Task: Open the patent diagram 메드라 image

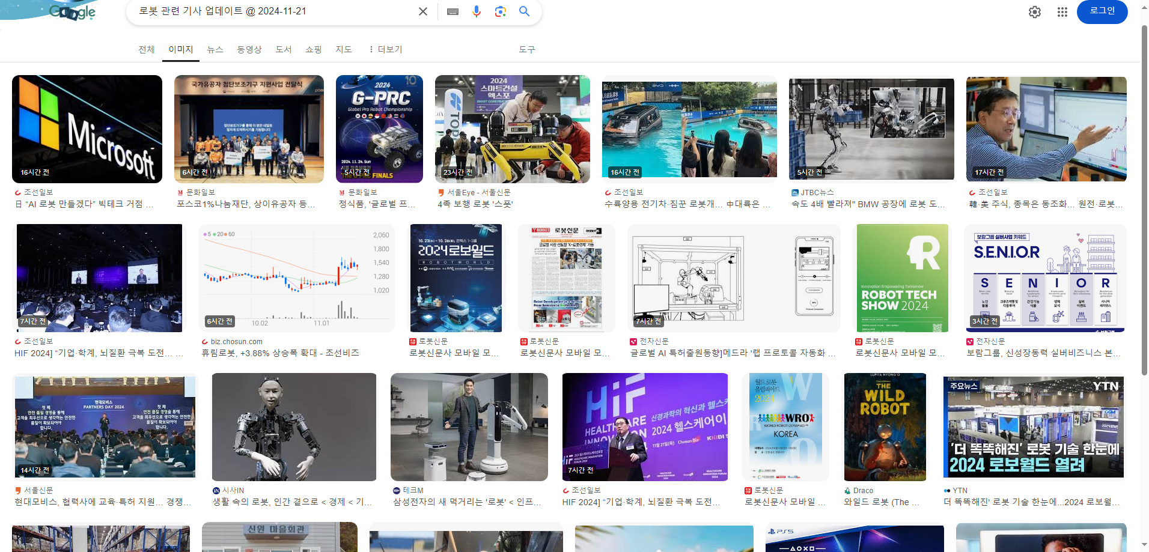Action: [x=734, y=278]
